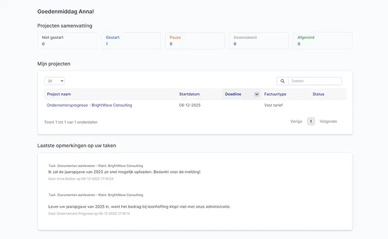This screenshot has width=388, height=239.
Task: Sort by the Factuurtype column header
Action: (275, 94)
